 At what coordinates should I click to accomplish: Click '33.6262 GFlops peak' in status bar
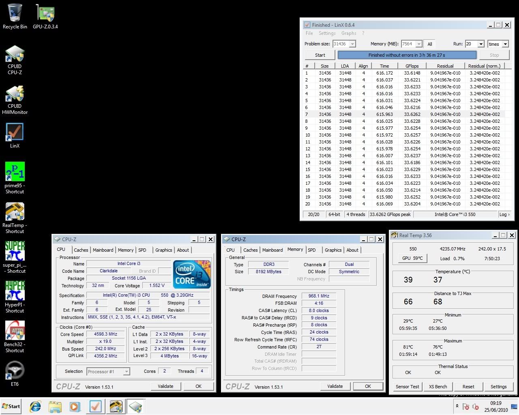click(x=390, y=214)
